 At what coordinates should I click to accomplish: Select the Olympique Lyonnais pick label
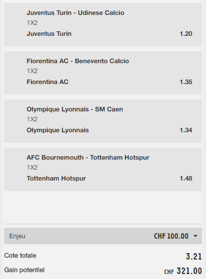coord(58,130)
